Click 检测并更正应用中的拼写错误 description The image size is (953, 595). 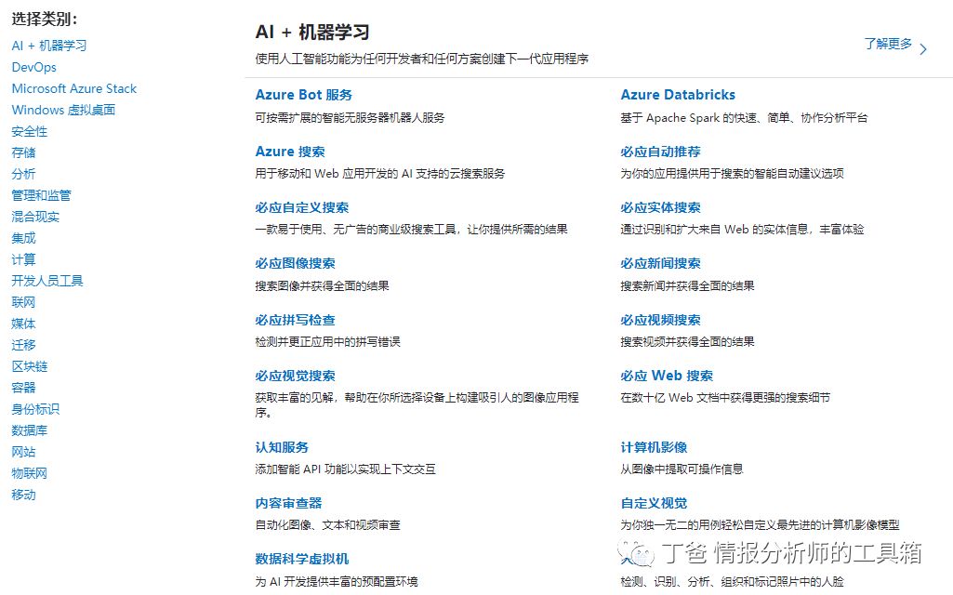(x=328, y=341)
